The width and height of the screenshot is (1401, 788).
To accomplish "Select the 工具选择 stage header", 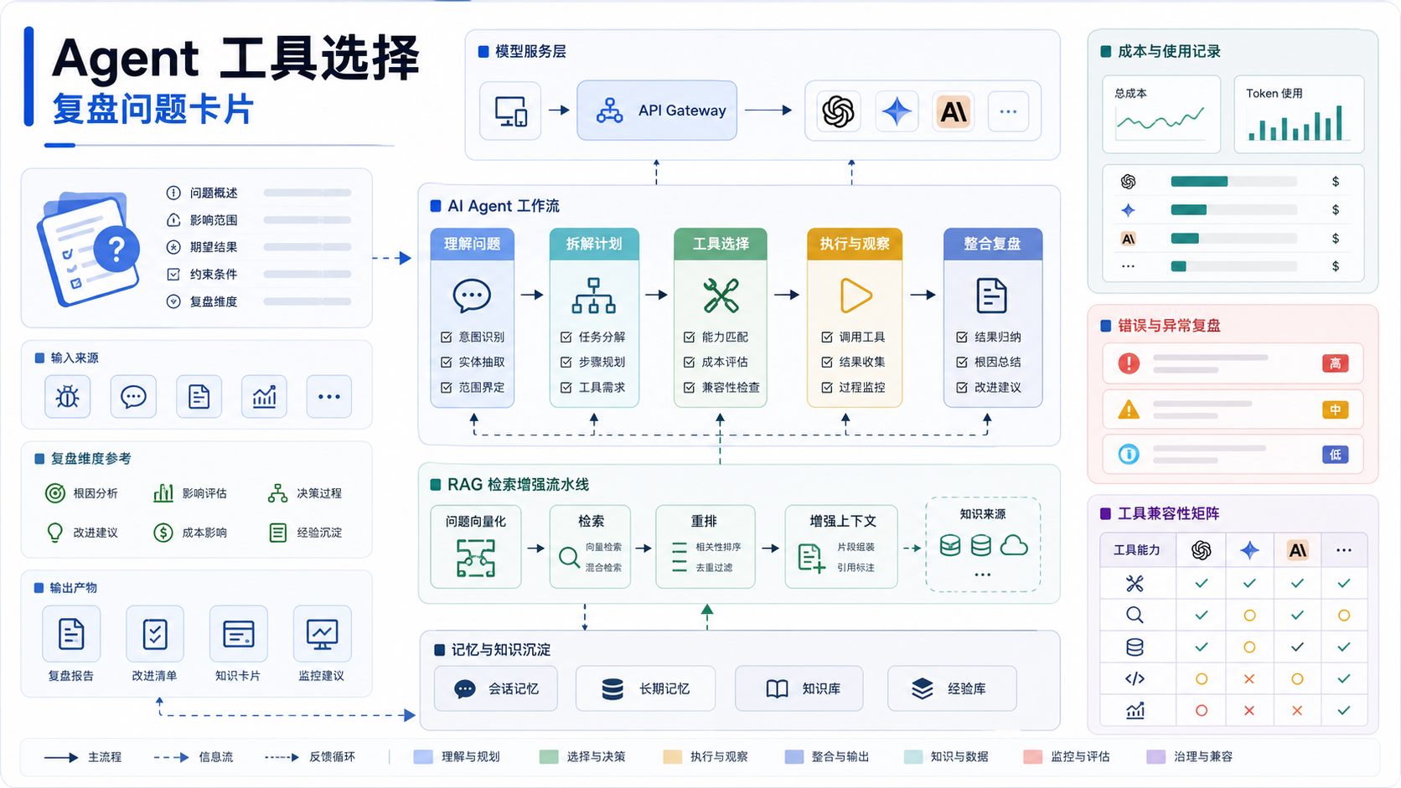I will (721, 244).
